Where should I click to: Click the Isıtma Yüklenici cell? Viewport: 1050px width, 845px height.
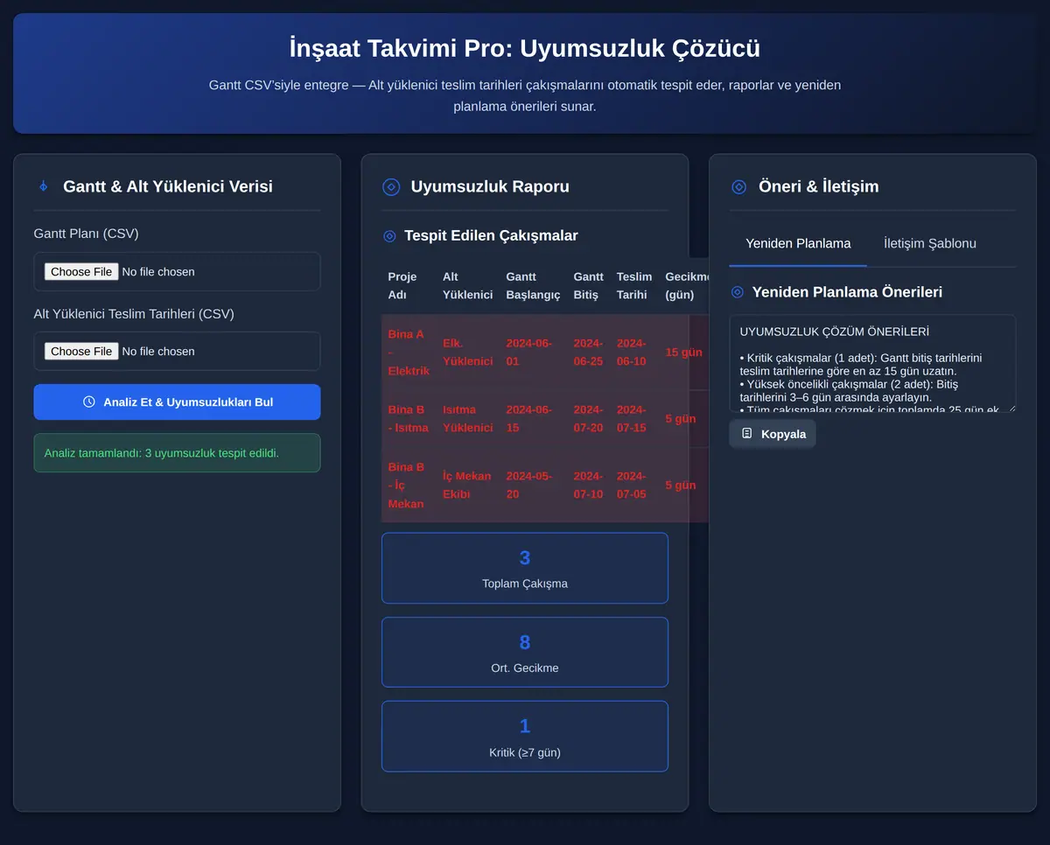coord(467,419)
